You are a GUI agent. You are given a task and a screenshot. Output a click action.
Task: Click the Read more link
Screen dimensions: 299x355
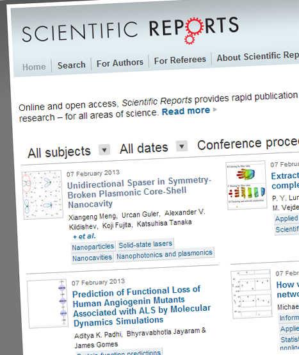(186, 111)
